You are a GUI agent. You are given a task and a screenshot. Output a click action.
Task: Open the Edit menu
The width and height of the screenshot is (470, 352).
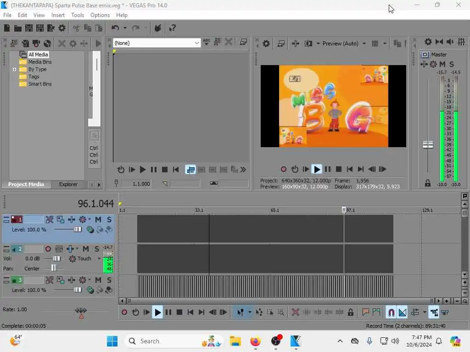click(22, 15)
